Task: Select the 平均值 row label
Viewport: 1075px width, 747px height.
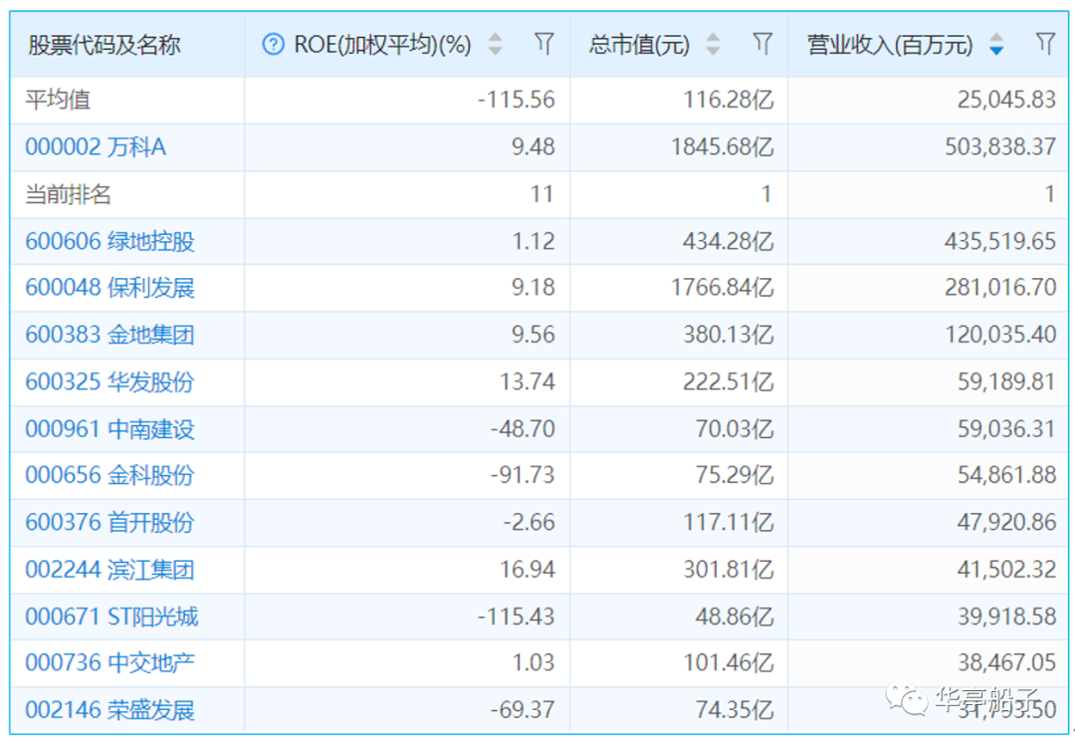Action: (x=58, y=101)
